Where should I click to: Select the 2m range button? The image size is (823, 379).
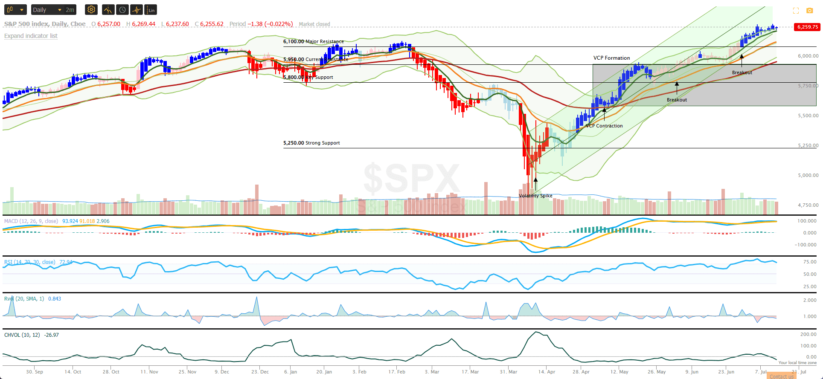point(70,9)
